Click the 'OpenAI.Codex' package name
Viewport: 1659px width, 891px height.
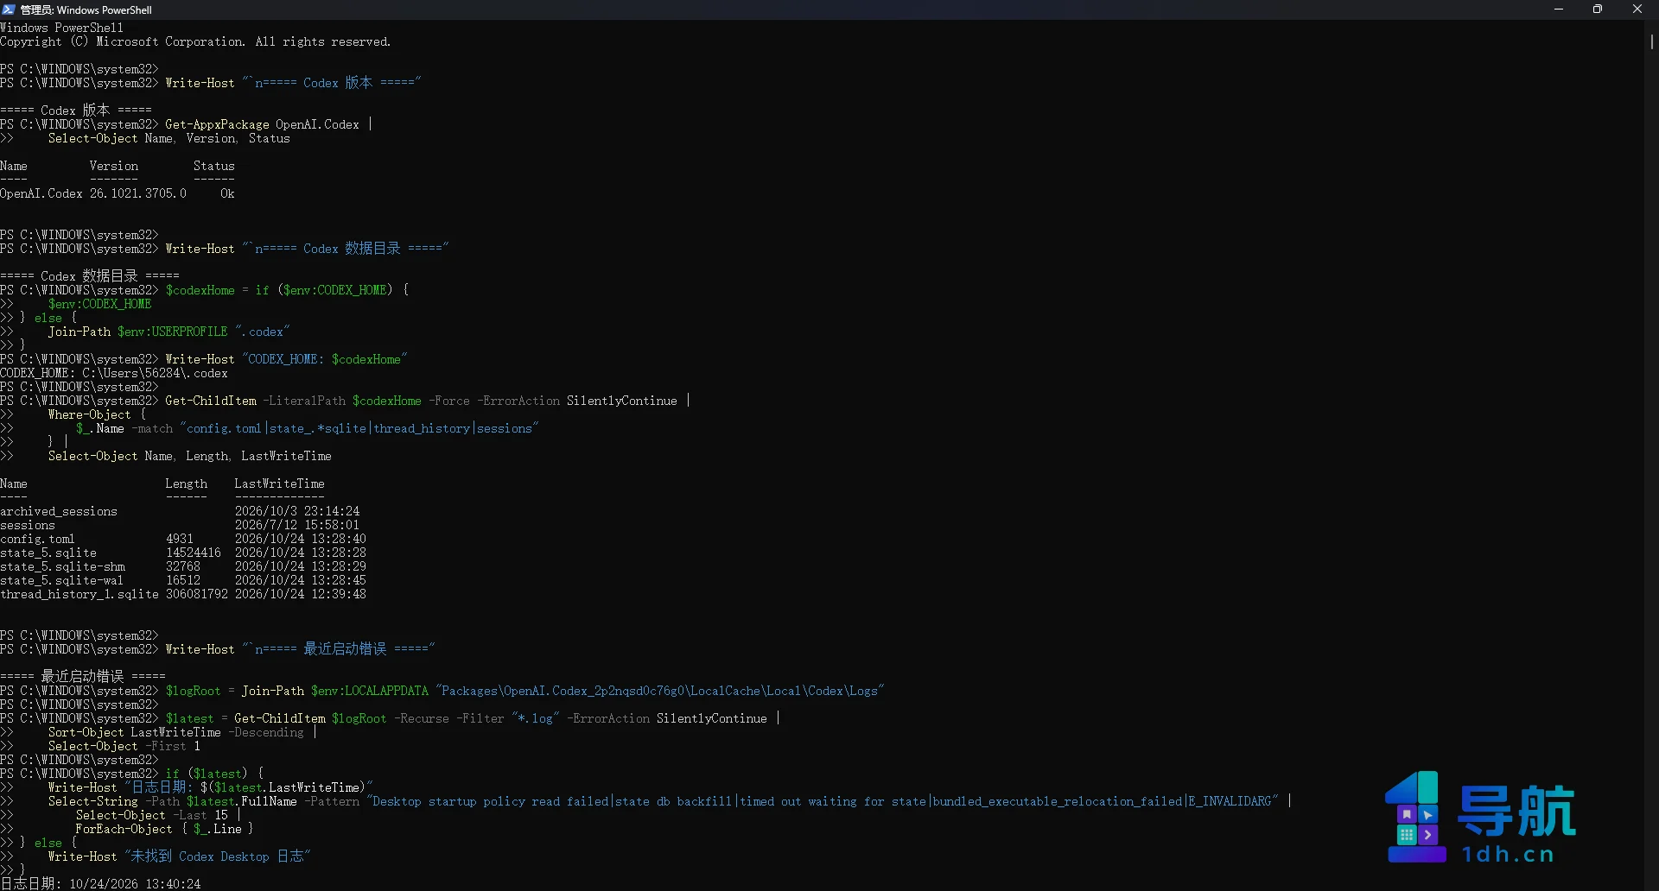(x=41, y=193)
